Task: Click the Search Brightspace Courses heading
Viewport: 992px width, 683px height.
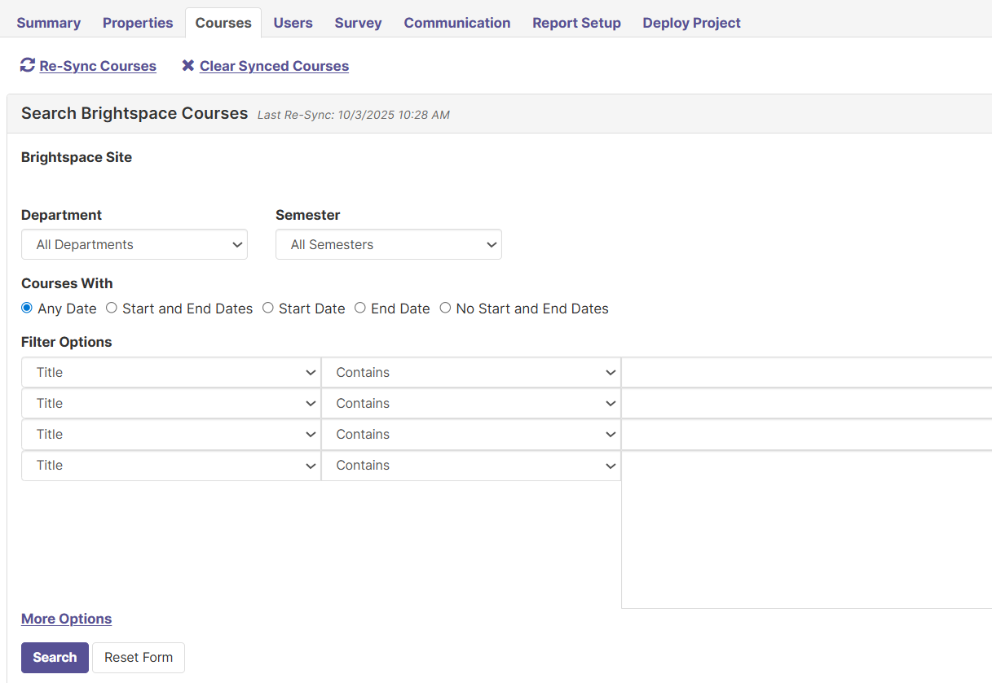Action: pos(134,113)
